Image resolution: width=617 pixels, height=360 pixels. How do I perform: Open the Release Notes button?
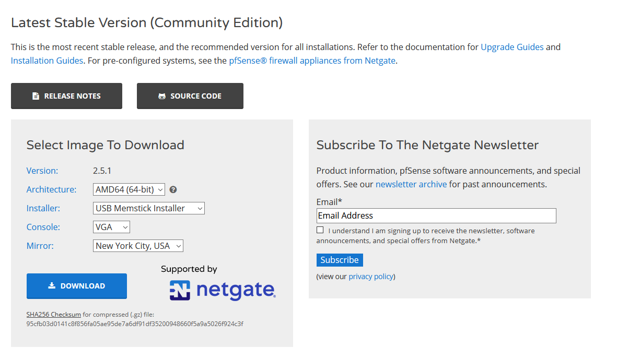tap(66, 96)
